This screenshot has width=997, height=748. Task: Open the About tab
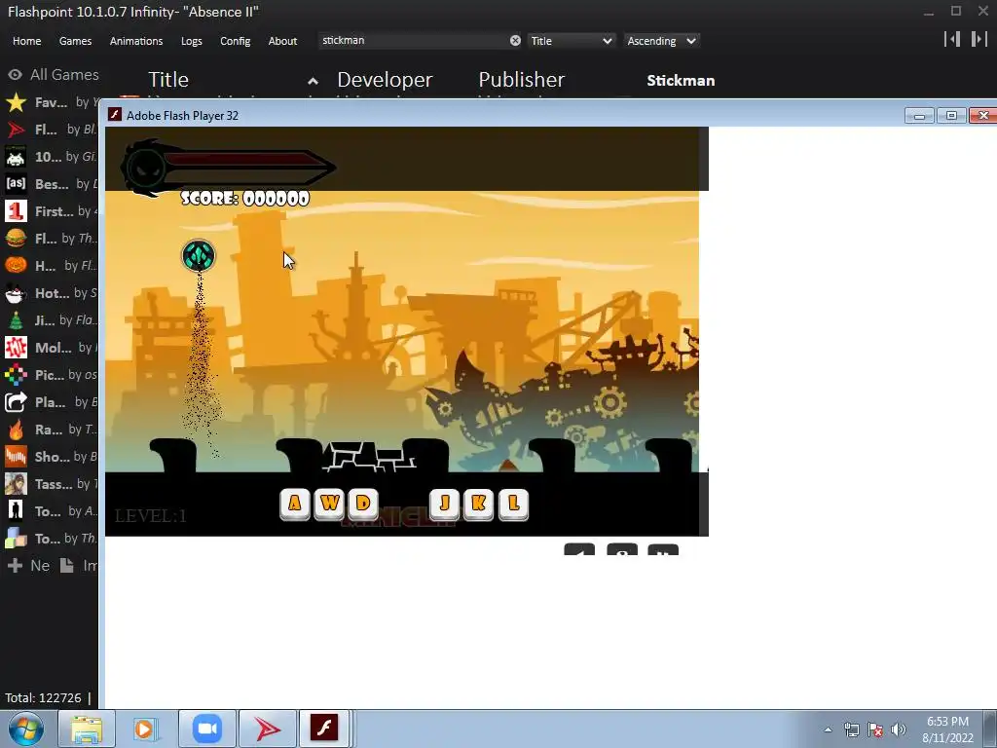click(x=282, y=41)
